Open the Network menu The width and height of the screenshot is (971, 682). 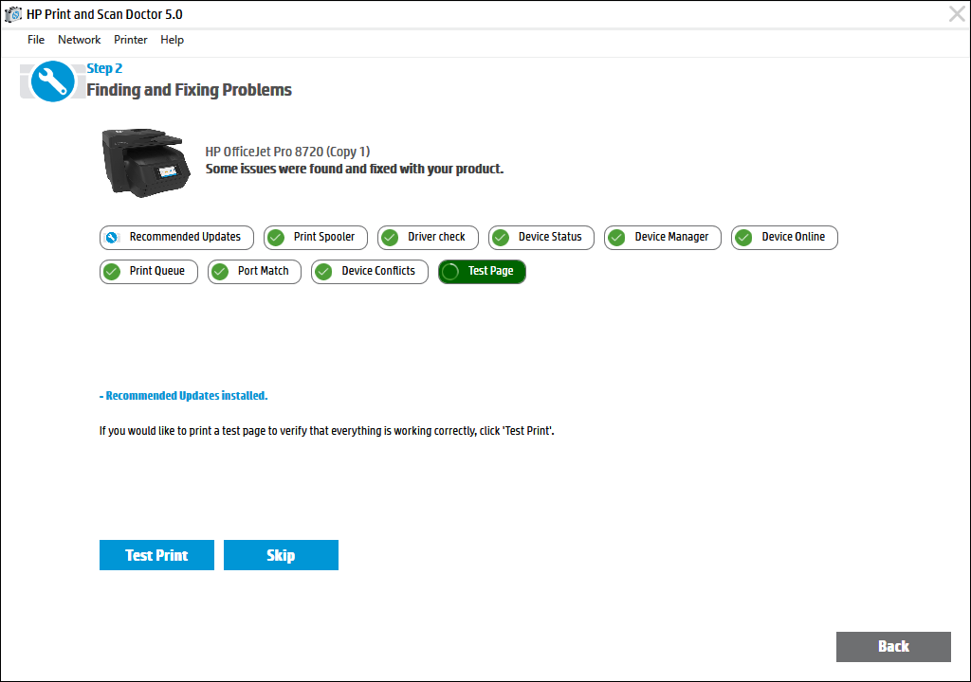(x=80, y=40)
